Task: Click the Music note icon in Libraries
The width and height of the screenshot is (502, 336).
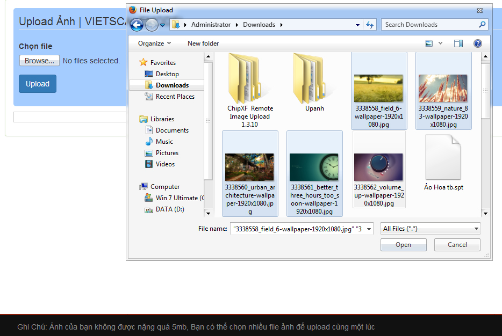Action: pos(149,141)
